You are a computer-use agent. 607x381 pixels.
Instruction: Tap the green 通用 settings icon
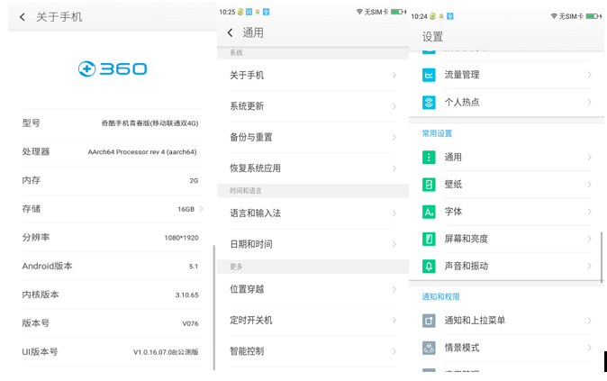[429, 158]
